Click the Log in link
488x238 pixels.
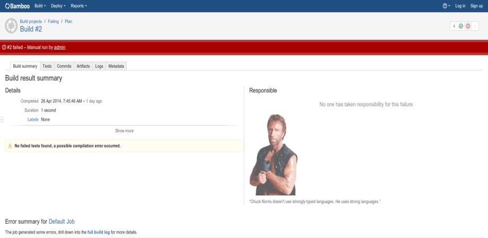[460, 6]
